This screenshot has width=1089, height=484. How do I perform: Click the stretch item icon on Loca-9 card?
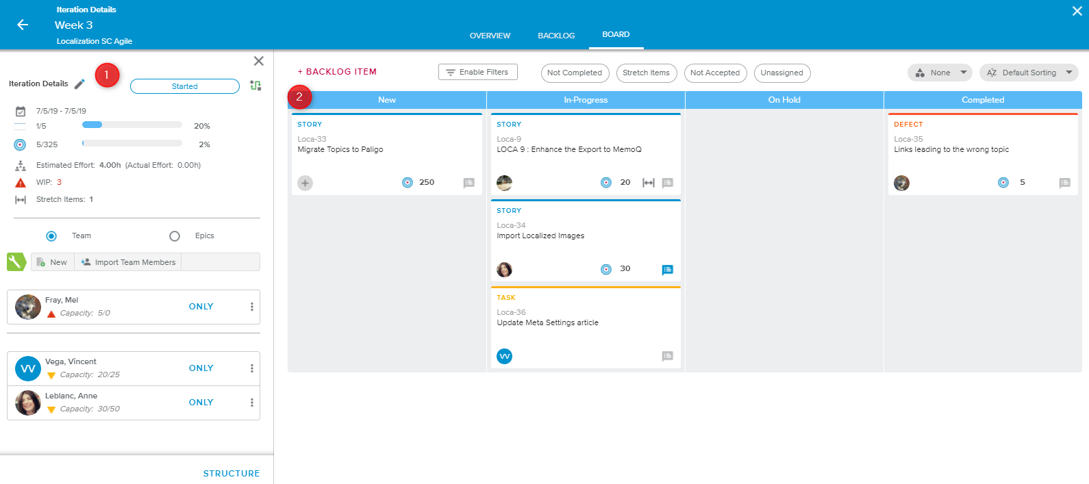[x=648, y=183]
